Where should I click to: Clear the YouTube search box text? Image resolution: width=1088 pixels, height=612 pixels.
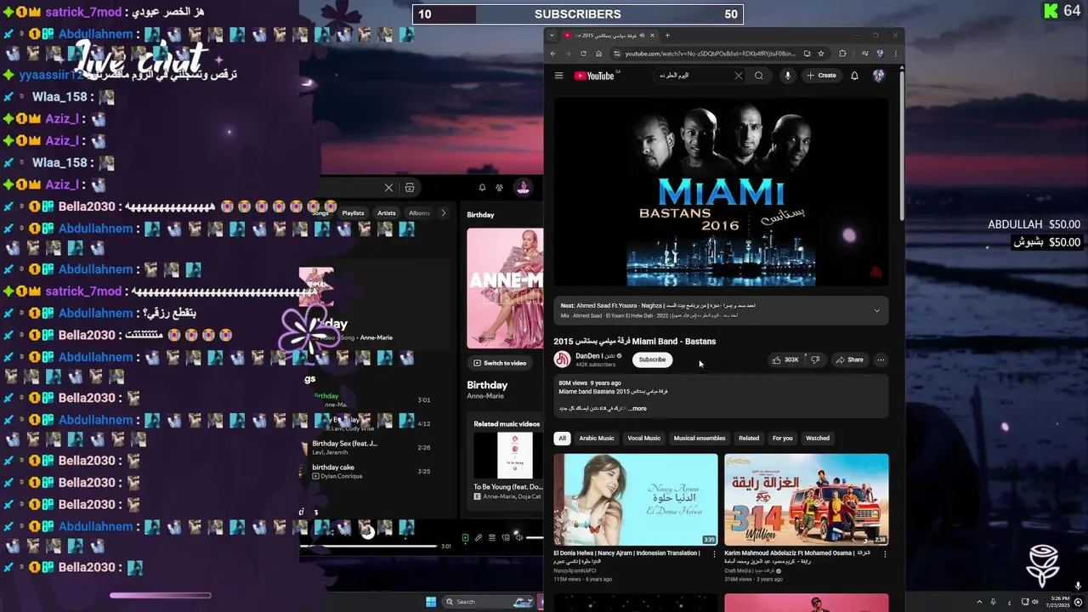coord(739,76)
